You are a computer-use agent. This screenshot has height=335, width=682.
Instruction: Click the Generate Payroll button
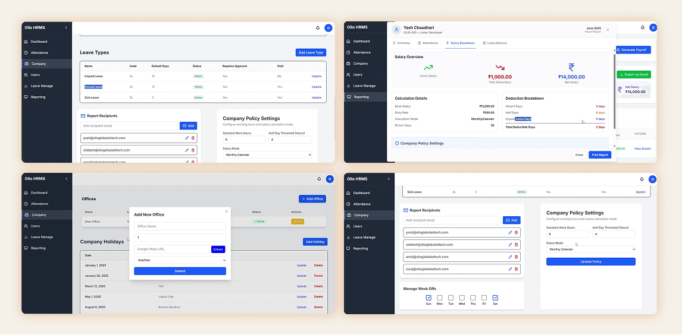(634, 50)
